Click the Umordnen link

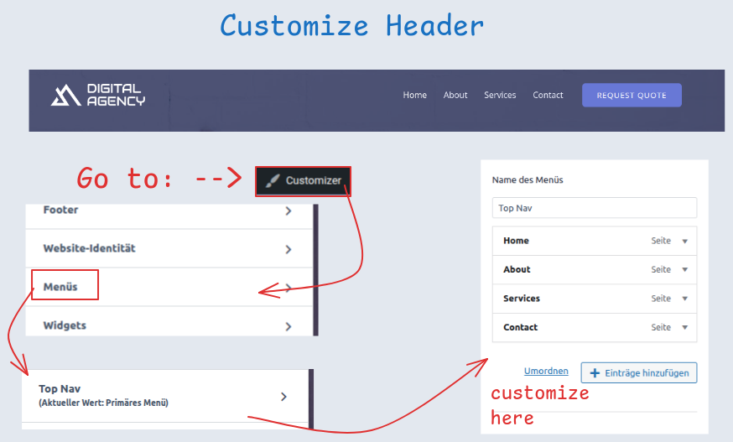(546, 371)
